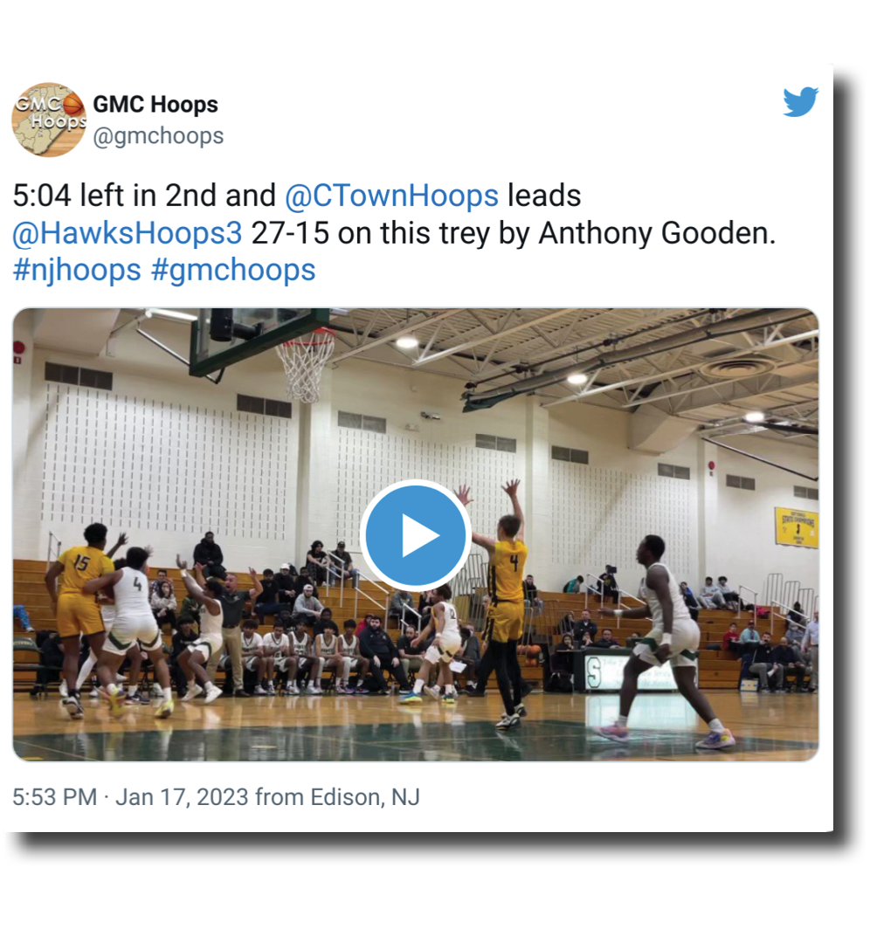Play the embedded basketball video
The height and width of the screenshot is (929, 870).
(x=416, y=535)
